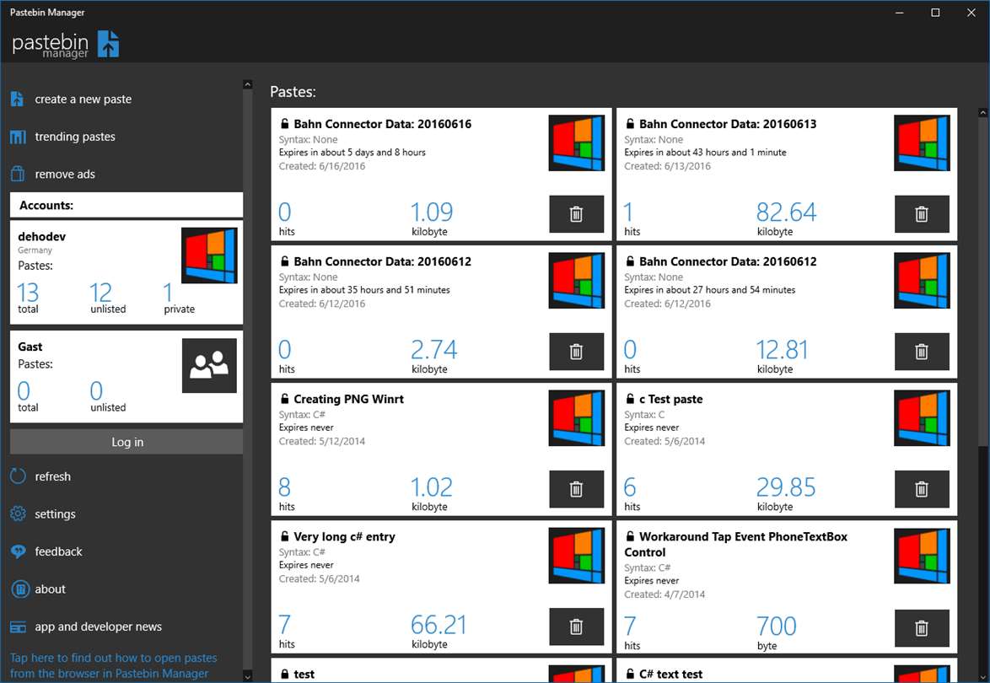Click the create a new paste icon
The image size is (990, 683).
17,99
